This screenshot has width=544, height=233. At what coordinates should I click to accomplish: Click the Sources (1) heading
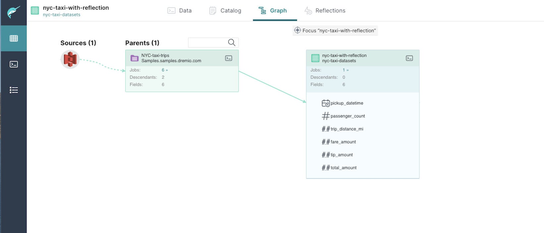[78, 43]
